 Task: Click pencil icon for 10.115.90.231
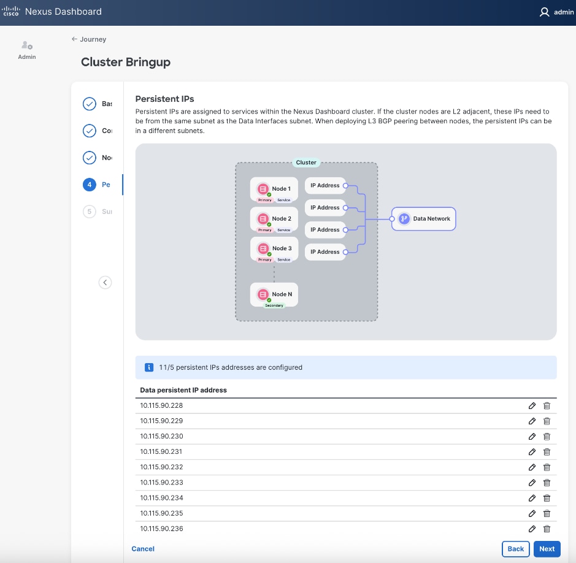coord(532,451)
